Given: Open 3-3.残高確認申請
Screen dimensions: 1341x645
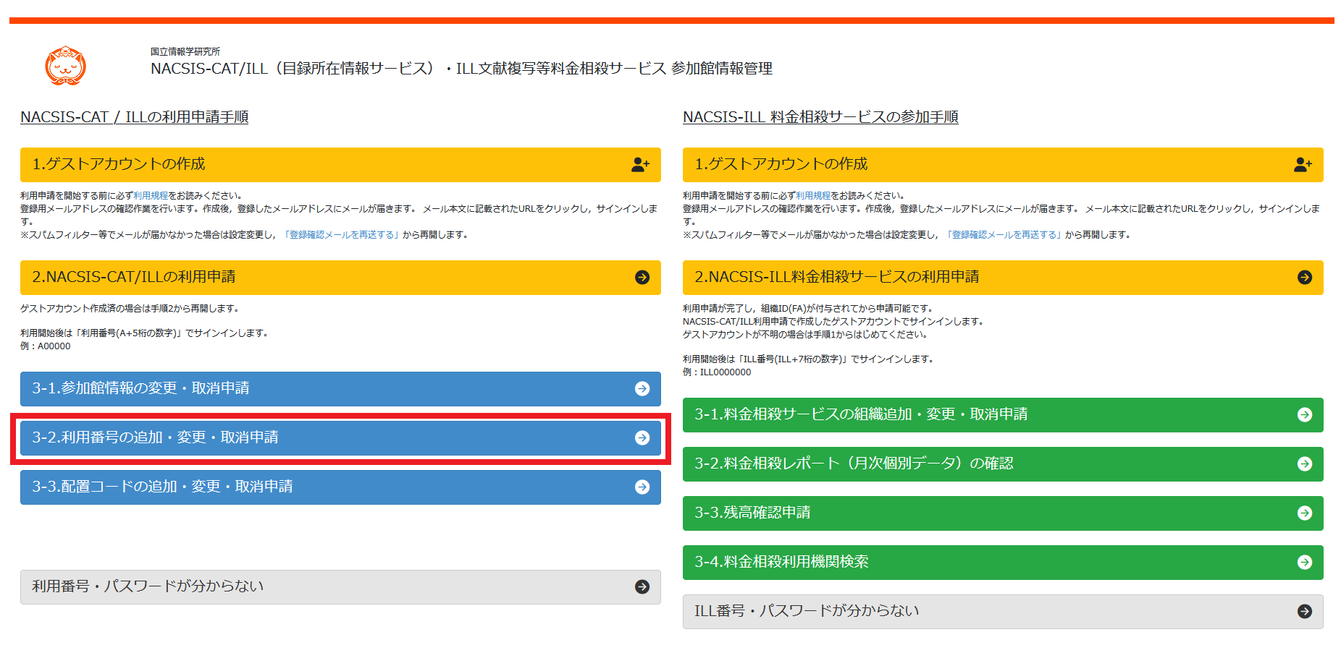Looking at the screenshot, I should pyautogui.click(x=1003, y=513).
